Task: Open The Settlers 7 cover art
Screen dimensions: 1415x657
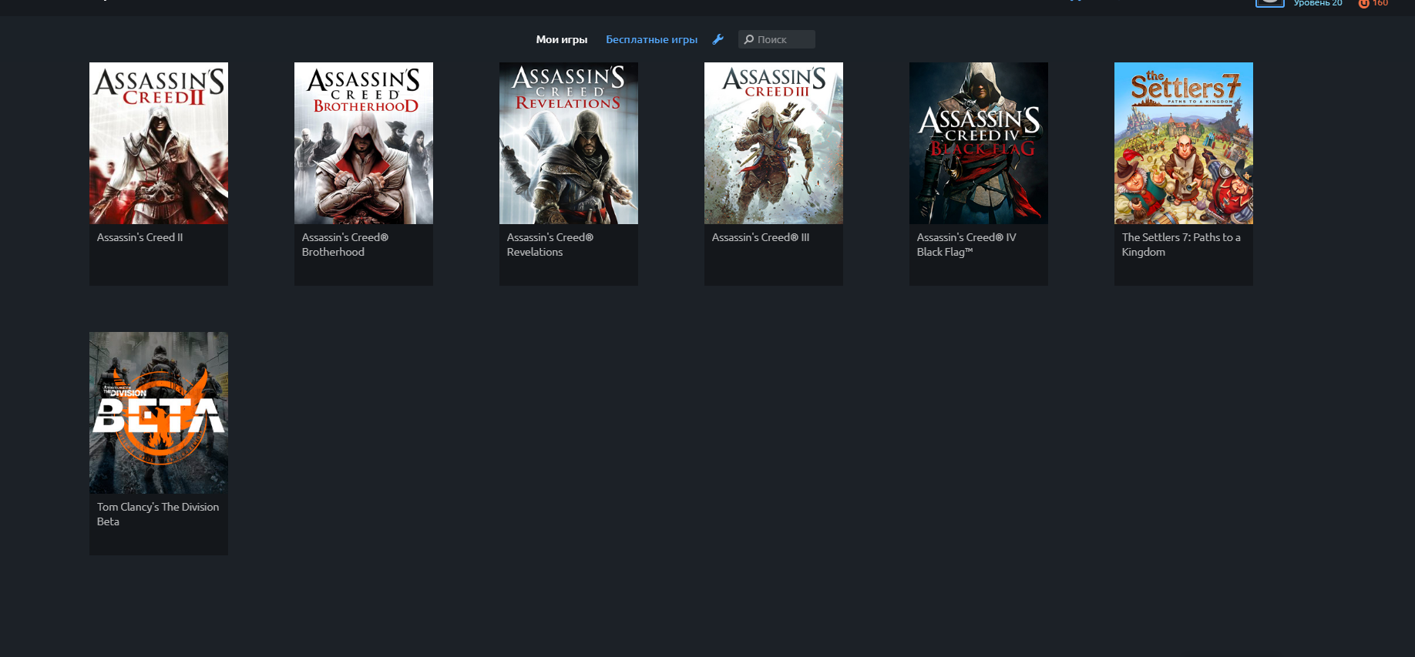Action: coord(1184,143)
